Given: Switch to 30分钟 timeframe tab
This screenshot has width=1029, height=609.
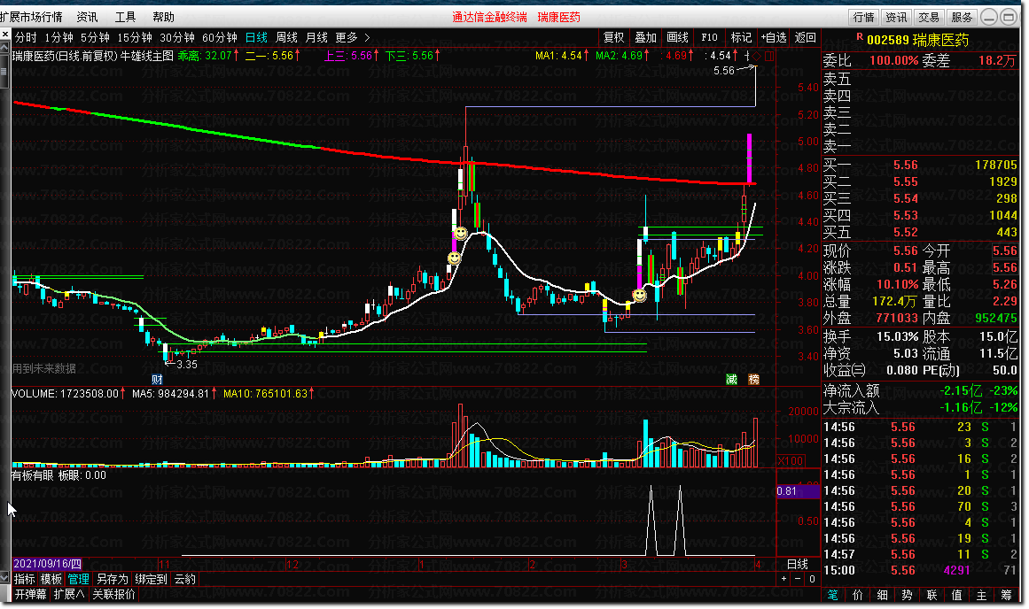Looking at the screenshot, I should click(x=177, y=37).
